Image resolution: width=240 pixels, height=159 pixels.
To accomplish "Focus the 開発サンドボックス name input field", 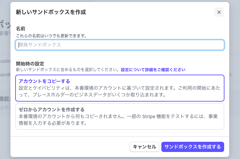I will coord(120,45).
